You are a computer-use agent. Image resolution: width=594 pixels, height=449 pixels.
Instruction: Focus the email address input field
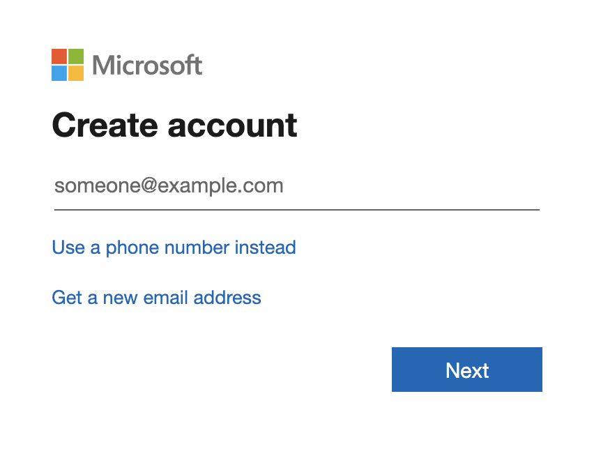[x=296, y=186]
